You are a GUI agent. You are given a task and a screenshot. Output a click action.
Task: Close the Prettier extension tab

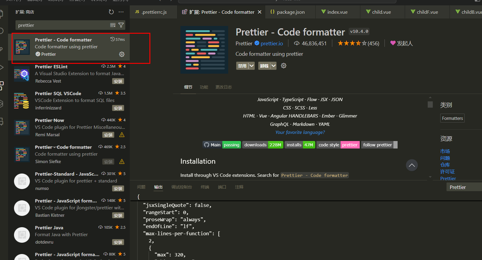point(259,12)
